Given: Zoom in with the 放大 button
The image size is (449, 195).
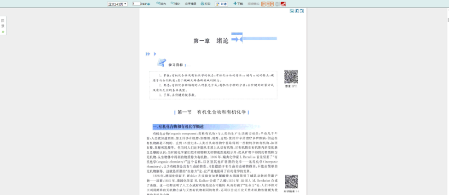Looking at the screenshot, I should point(161,4).
